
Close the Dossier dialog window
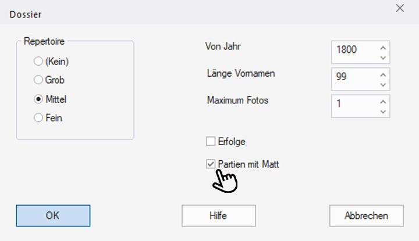tap(400, 8)
